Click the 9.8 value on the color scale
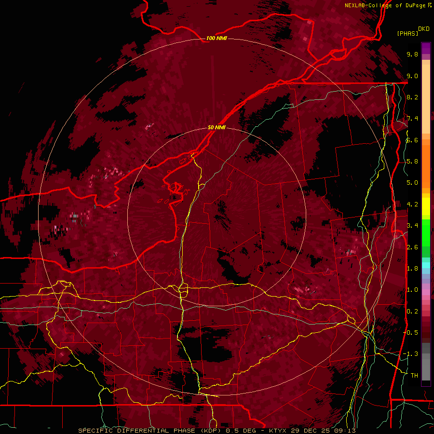The height and width of the screenshot is (434, 434). (x=412, y=54)
